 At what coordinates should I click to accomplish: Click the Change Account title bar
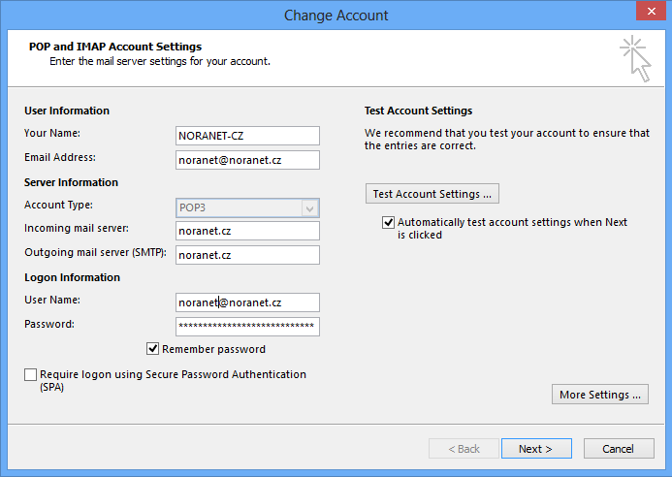pos(336,15)
